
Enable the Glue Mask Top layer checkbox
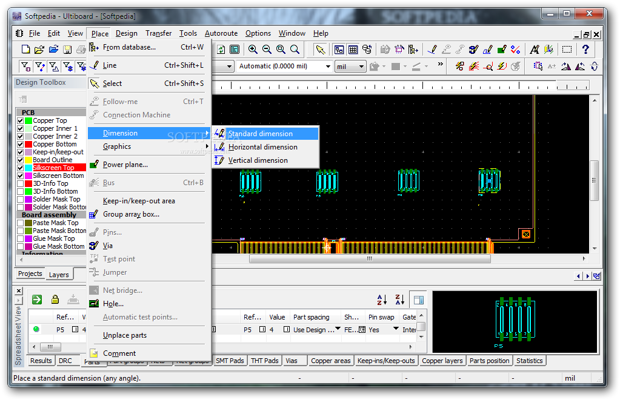21,238
